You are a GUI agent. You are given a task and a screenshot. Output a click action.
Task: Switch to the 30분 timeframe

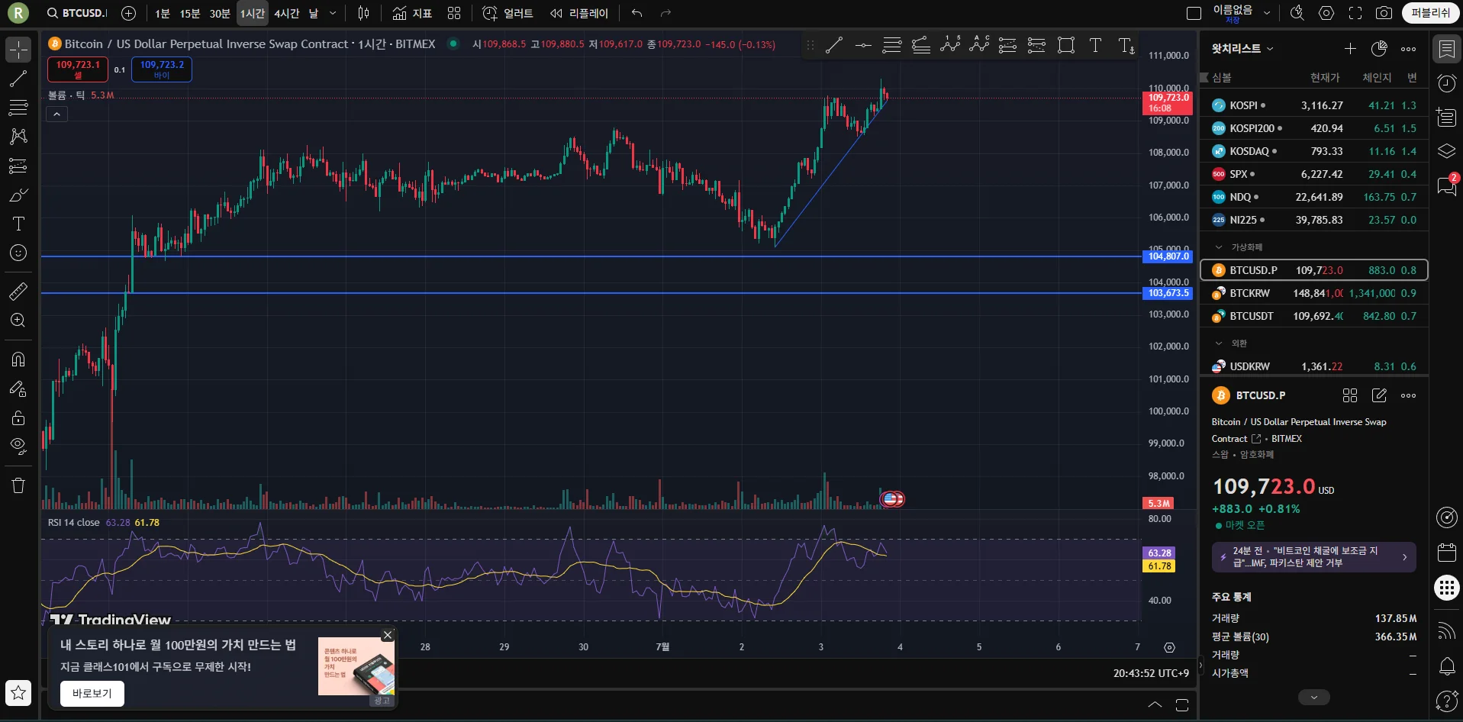220,13
